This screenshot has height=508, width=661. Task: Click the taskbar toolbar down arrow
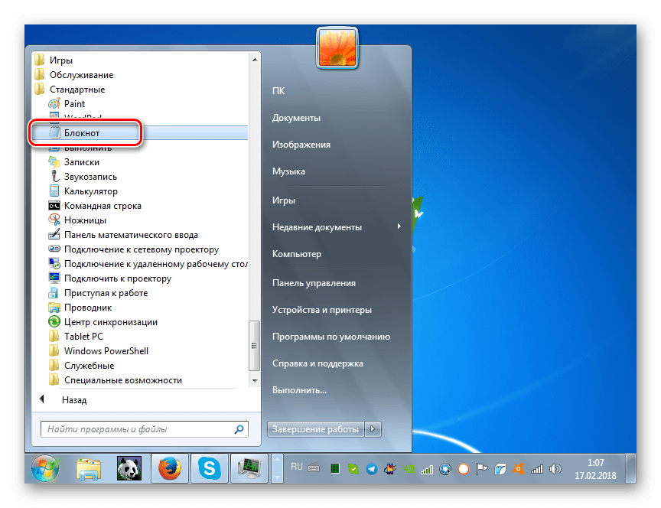(x=277, y=477)
